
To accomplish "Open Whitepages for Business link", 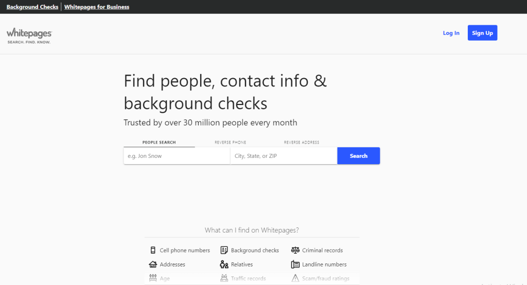I will coord(97,7).
